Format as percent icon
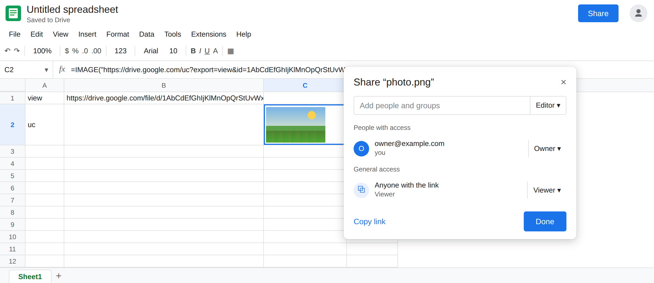The image size is (654, 283). point(75,51)
